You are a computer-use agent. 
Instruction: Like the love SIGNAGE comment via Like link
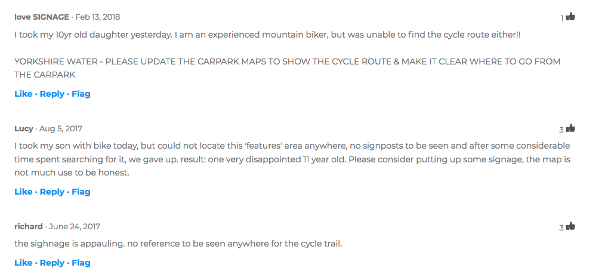(23, 94)
